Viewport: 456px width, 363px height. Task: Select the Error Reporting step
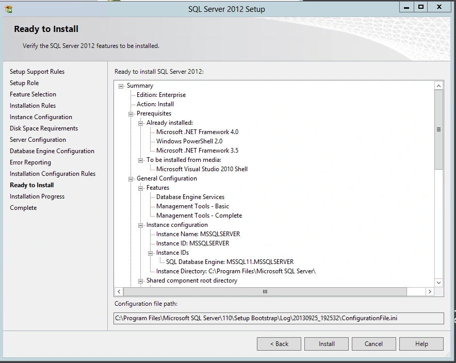coord(30,162)
